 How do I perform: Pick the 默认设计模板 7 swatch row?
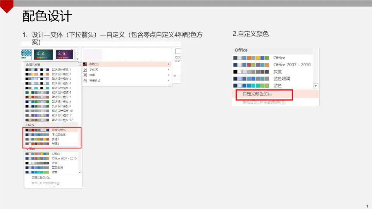(x=51, y=97)
